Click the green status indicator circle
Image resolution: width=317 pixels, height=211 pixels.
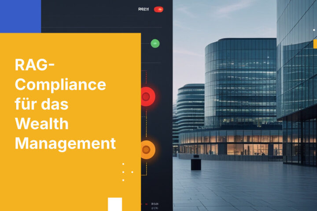click(155, 44)
